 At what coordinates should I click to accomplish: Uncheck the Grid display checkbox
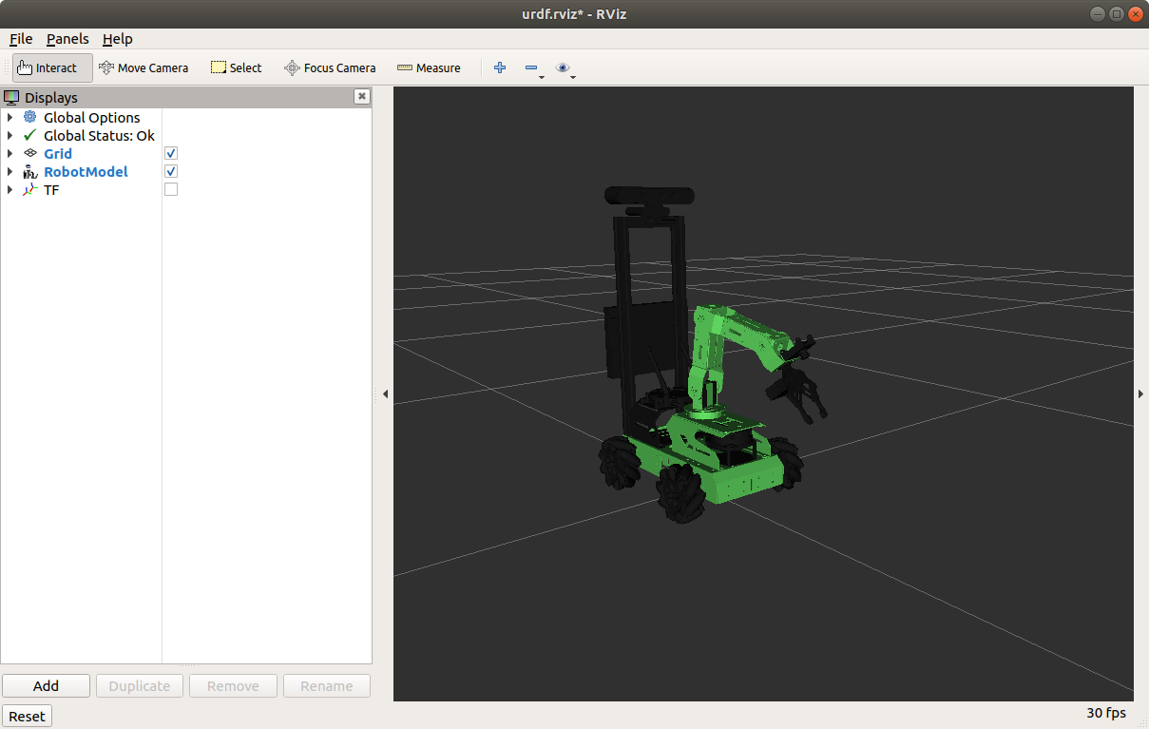[170, 153]
